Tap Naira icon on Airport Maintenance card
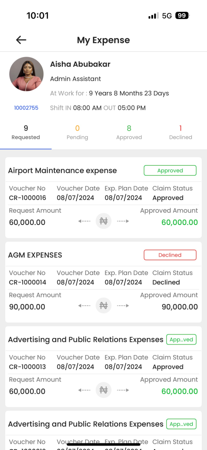 pos(103,221)
